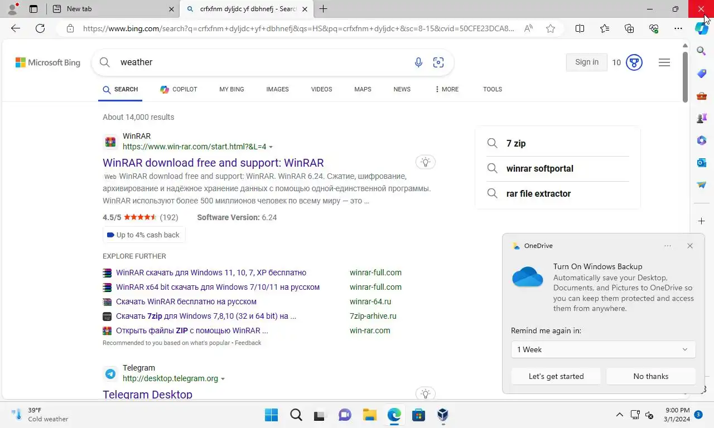Open Settings and more ellipsis menu

point(678,28)
